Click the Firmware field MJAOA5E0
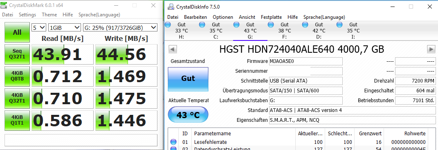 [x=306, y=61]
